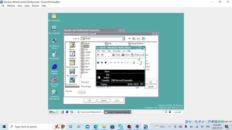
Task: Click the Media Player seek bar thumb
Action: 138,59
